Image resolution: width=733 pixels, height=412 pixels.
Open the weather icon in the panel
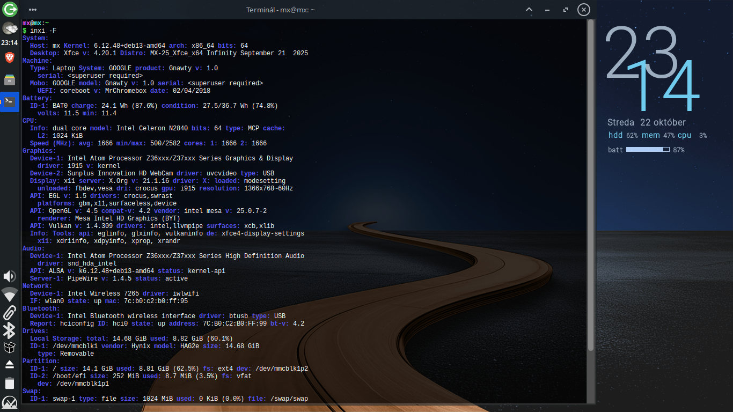click(10, 28)
